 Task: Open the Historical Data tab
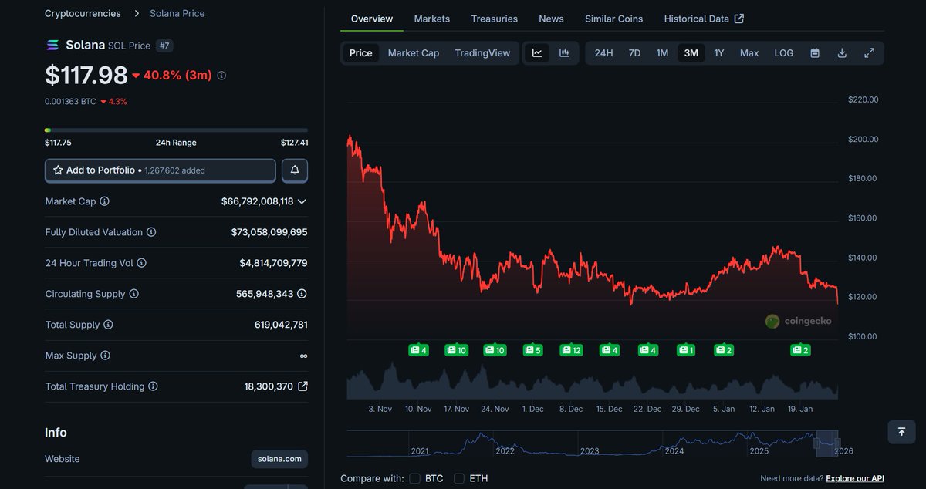[x=704, y=19]
